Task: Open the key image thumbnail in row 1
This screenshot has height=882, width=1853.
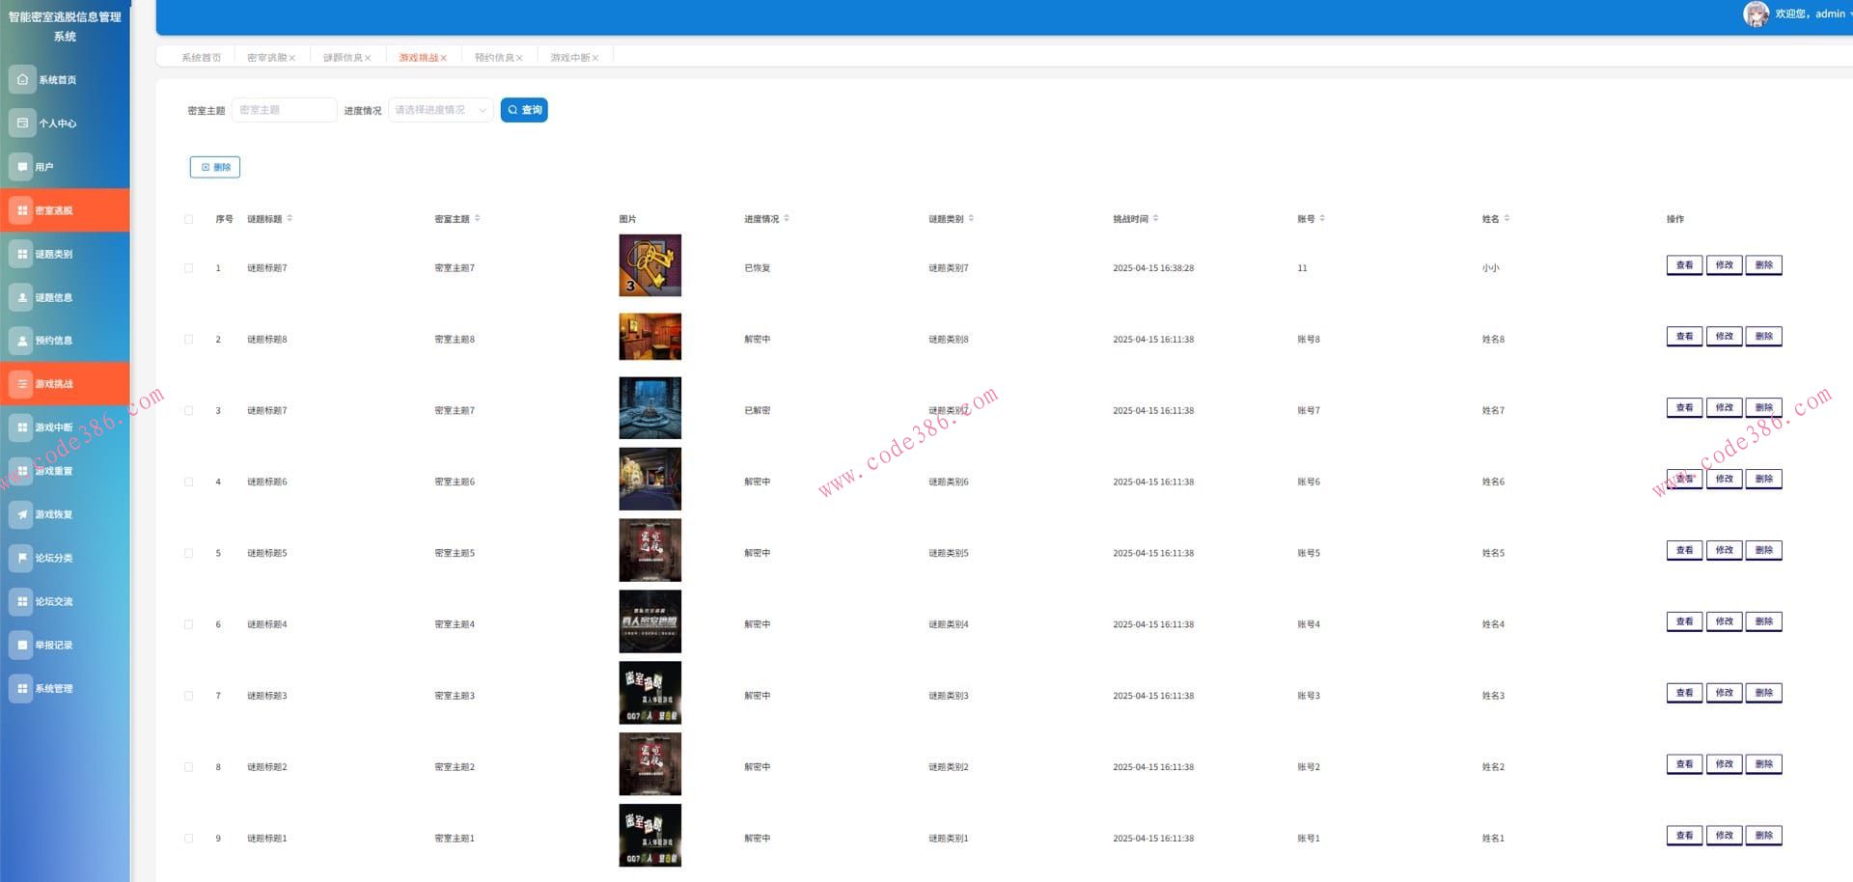Action: (x=650, y=265)
